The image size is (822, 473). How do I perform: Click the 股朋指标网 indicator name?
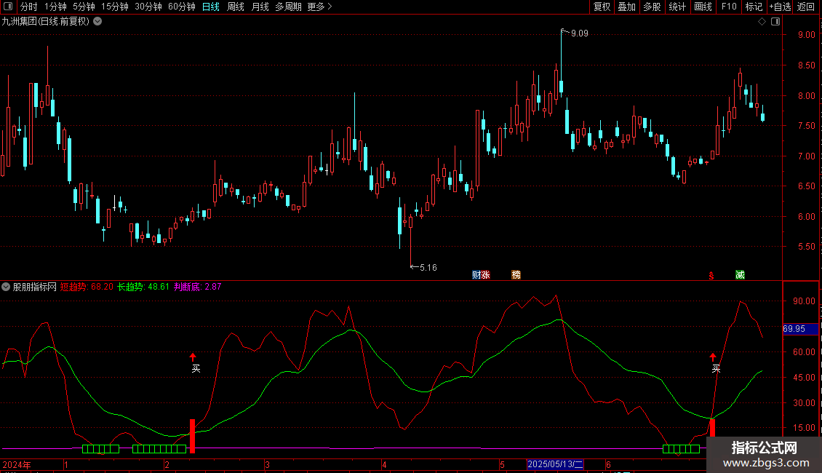(35, 287)
